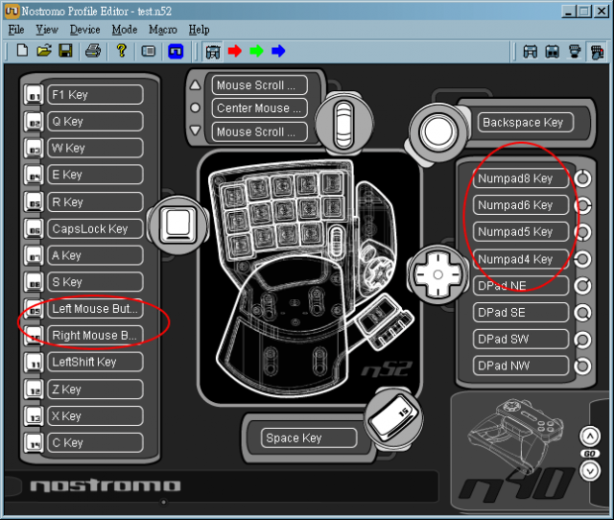
Task: Open the Device menu
Action: coord(84,30)
